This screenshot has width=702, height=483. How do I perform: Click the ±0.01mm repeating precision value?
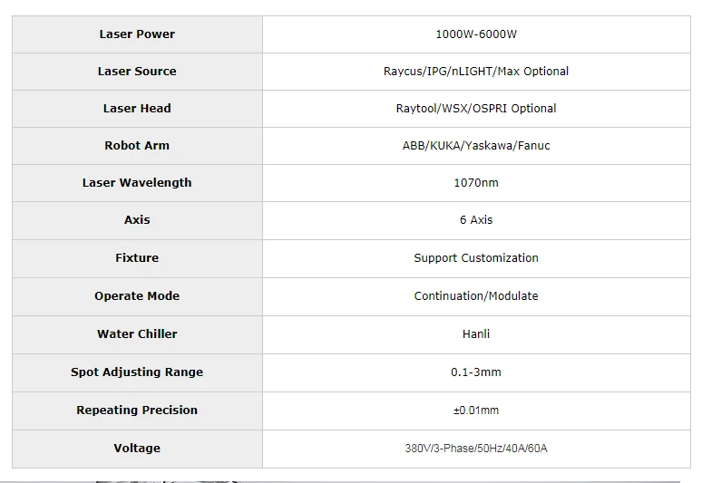476,411
